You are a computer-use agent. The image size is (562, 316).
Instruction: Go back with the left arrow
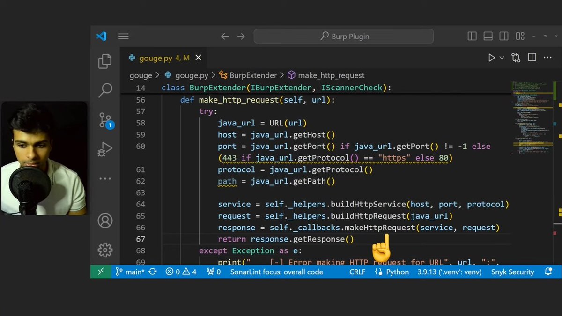click(225, 36)
